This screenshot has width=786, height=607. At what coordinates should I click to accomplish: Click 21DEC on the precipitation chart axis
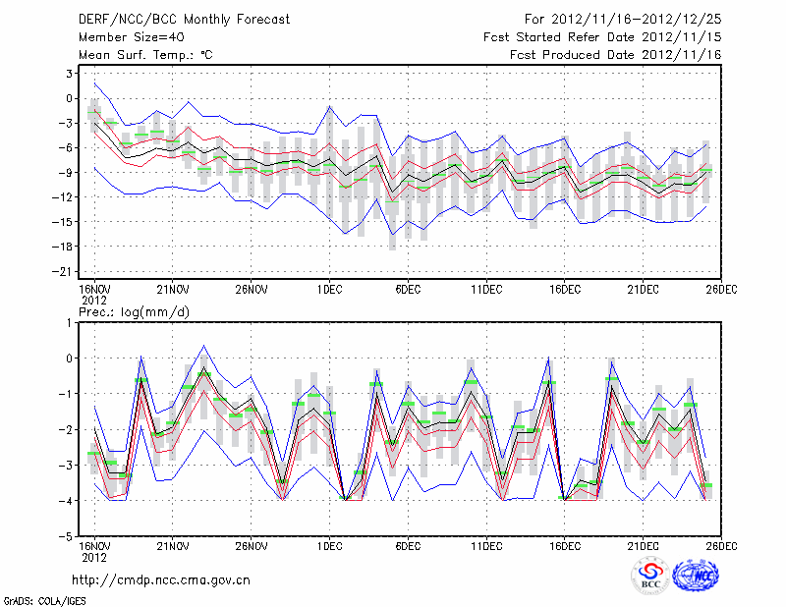pos(644,545)
